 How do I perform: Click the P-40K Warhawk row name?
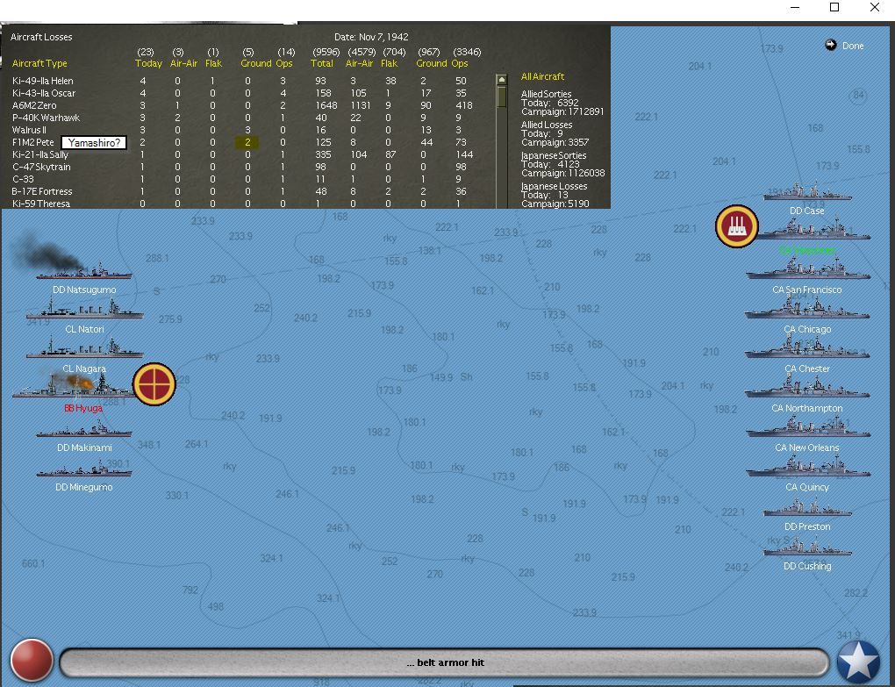46,118
